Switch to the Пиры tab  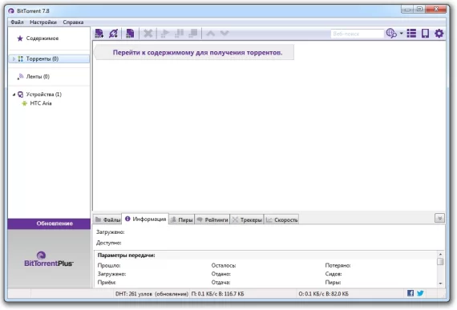pyautogui.click(x=182, y=219)
